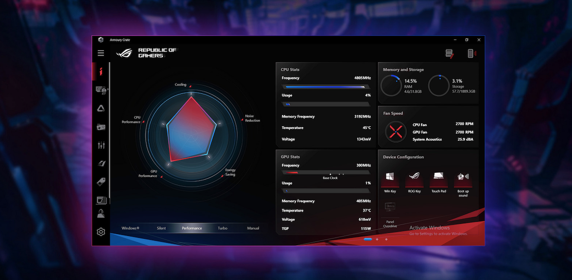This screenshot has height=280, width=572.
Task: Open Settings gear icon in sidebar
Action: pyautogui.click(x=101, y=232)
